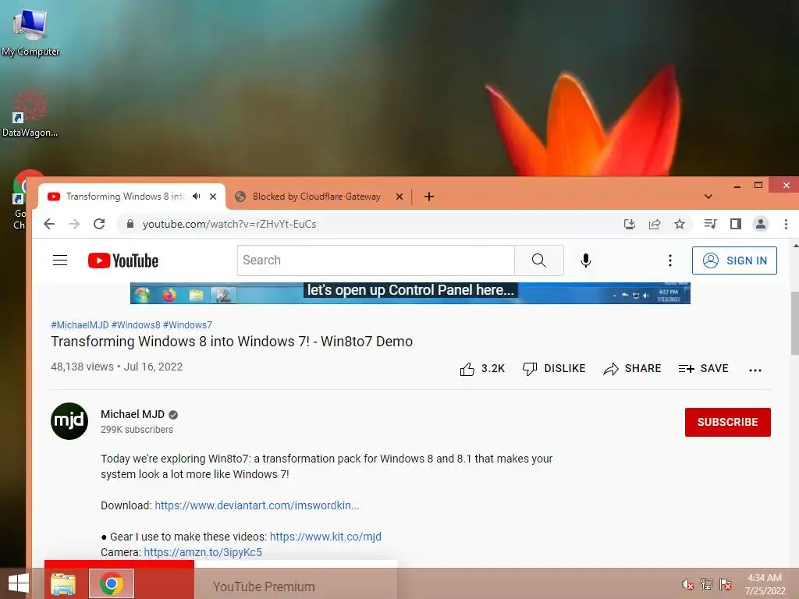
Task: Open a new tab
Action: [x=429, y=197]
